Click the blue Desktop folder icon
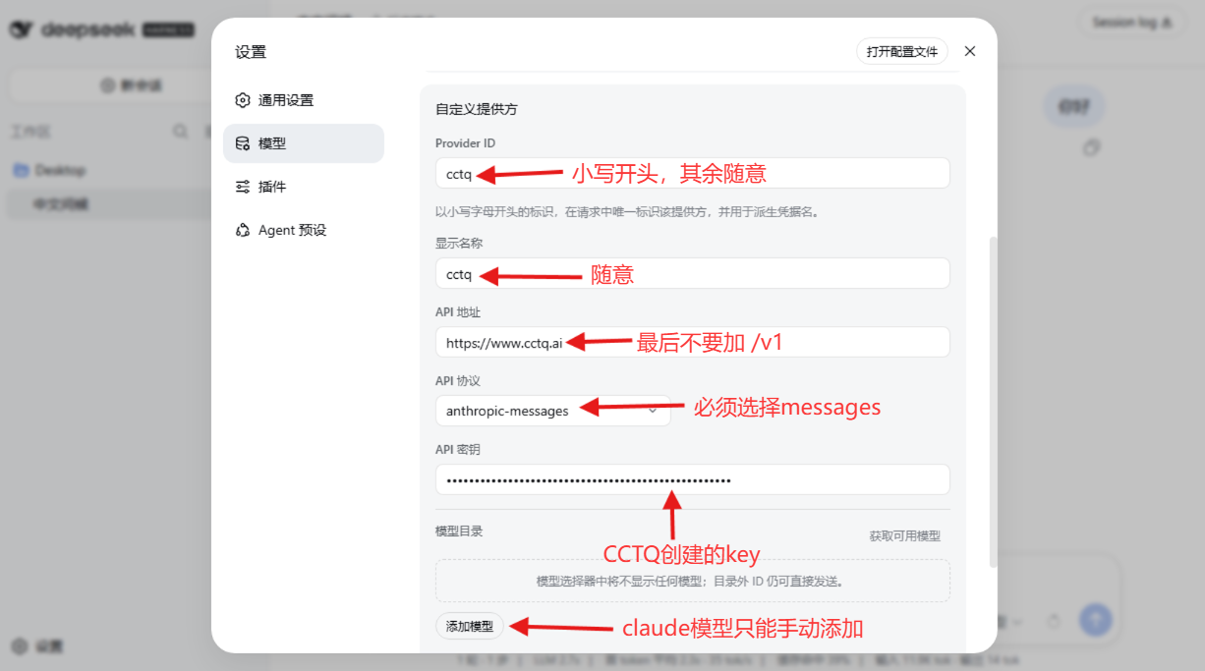Viewport: 1205px width, 671px height. click(21, 170)
